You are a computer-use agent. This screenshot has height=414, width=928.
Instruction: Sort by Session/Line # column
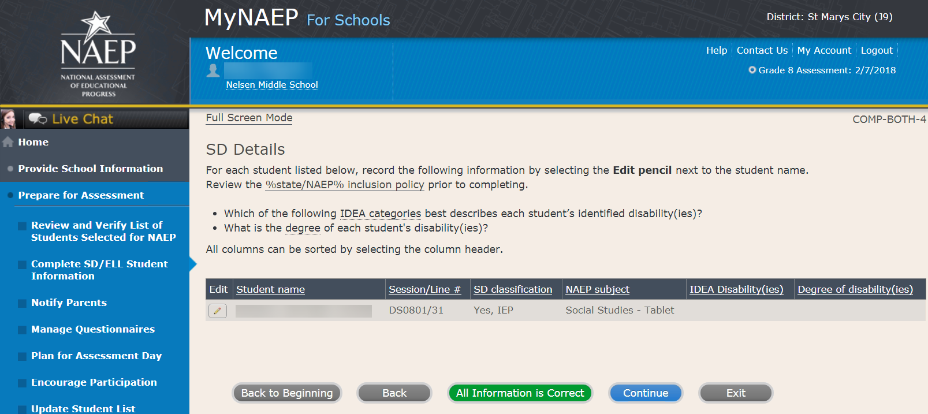pyautogui.click(x=424, y=289)
